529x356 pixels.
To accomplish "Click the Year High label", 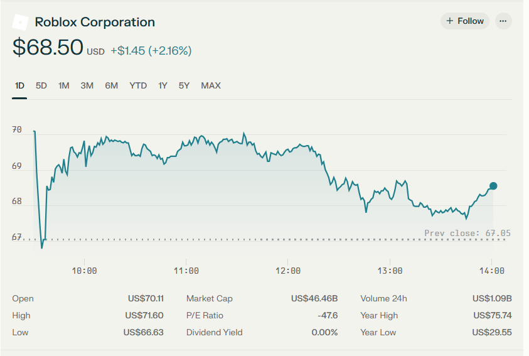I will pyautogui.click(x=379, y=316).
